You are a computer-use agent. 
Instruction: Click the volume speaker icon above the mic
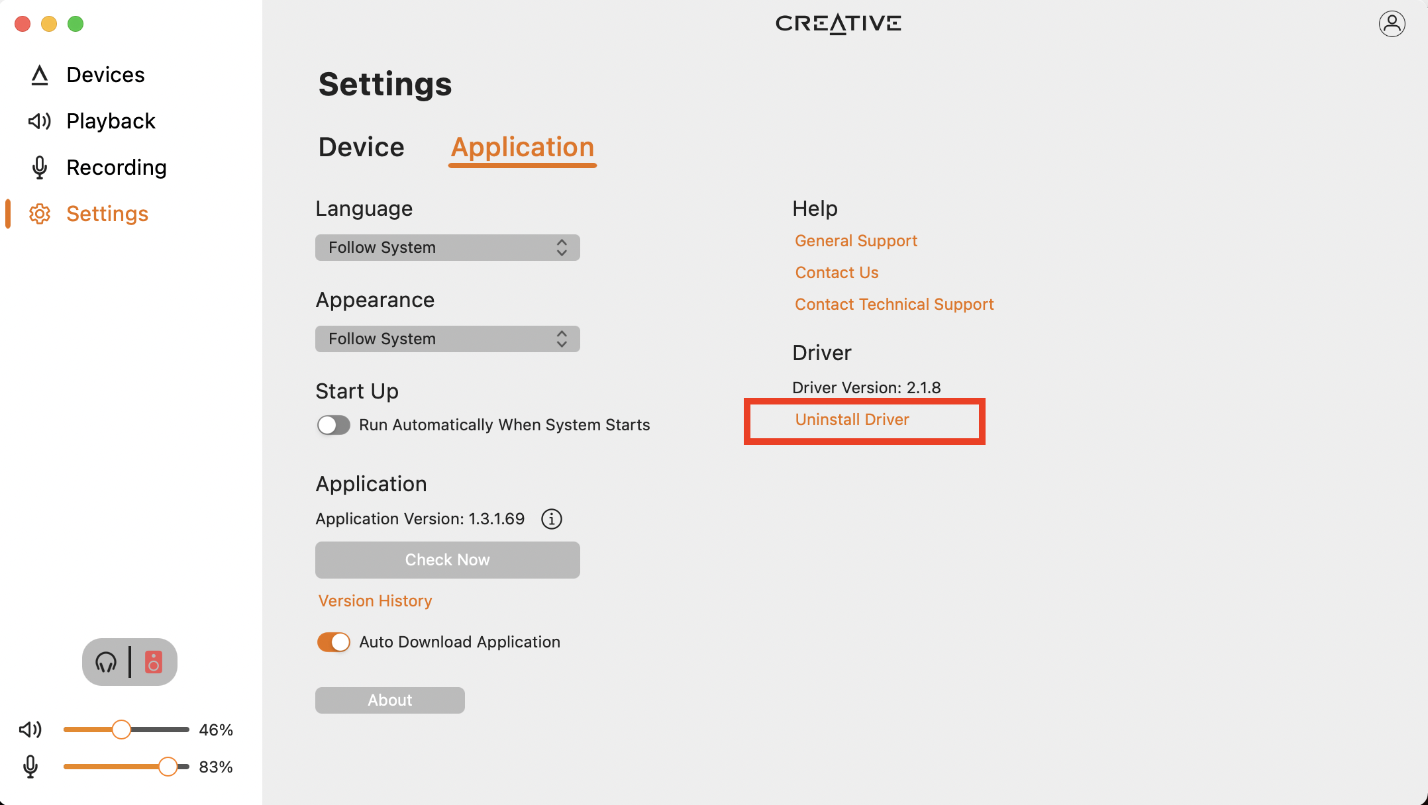click(x=30, y=730)
